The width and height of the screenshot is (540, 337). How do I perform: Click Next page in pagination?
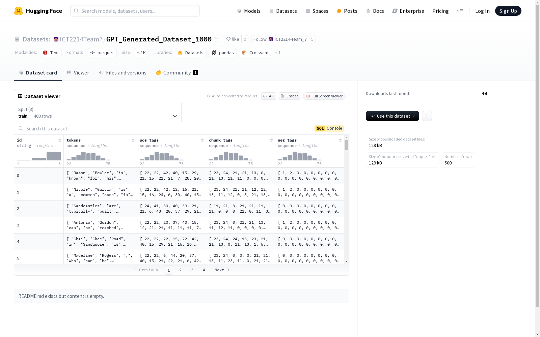[222, 270]
